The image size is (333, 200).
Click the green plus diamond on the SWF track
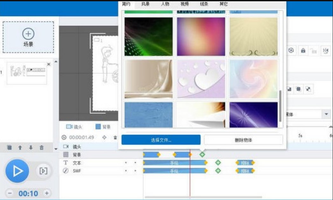[218, 171]
